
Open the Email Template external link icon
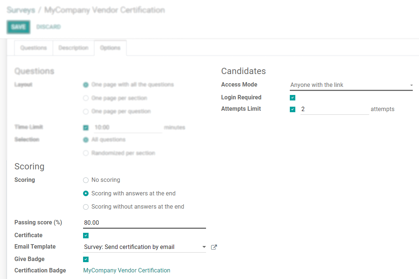tap(214, 247)
